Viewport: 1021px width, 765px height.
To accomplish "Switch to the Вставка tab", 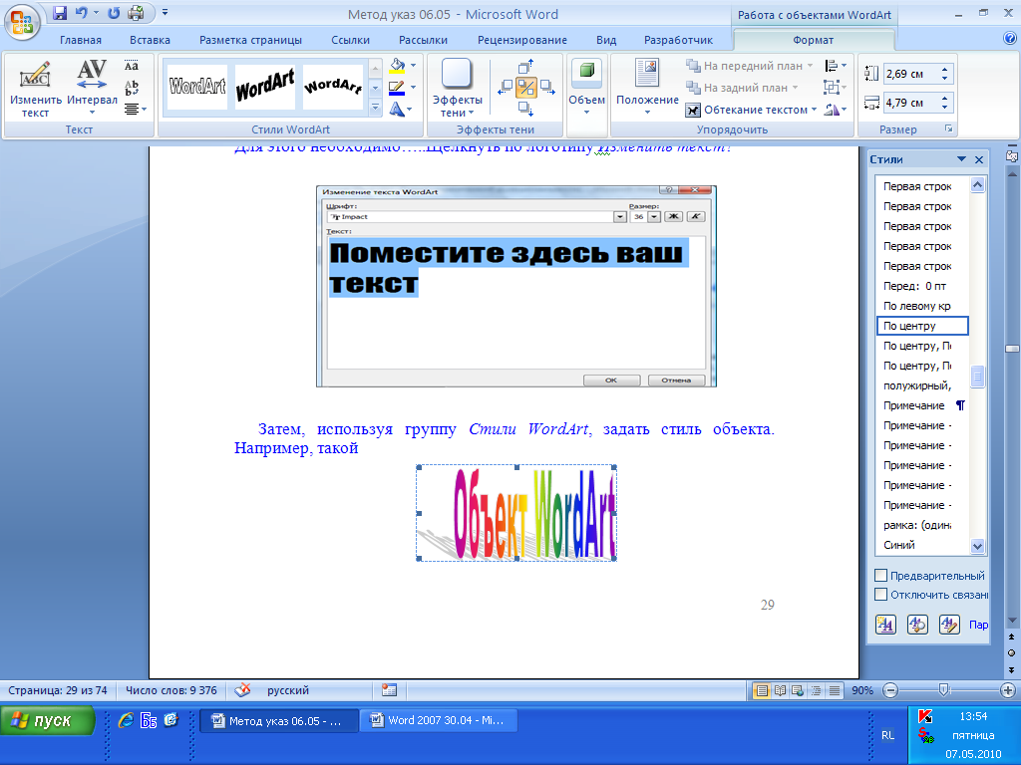I will click(x=150, y=40).
